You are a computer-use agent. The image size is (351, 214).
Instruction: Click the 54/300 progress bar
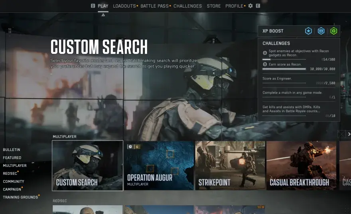click(x=284, y=59)
